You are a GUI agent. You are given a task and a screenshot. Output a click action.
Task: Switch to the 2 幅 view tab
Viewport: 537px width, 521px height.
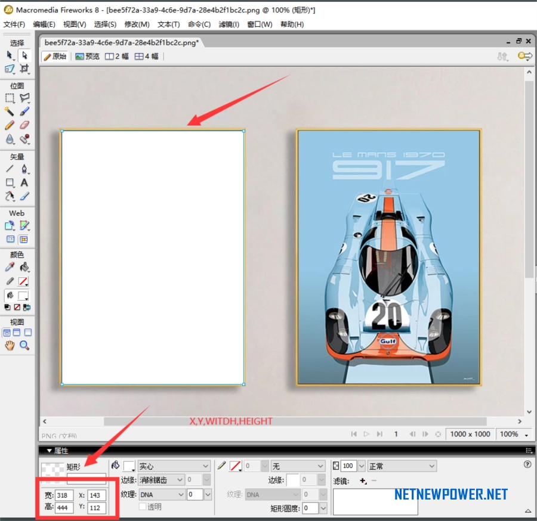click(117, 57)
